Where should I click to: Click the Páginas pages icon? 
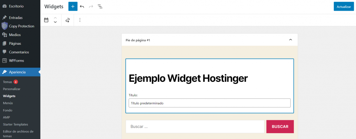5,43
